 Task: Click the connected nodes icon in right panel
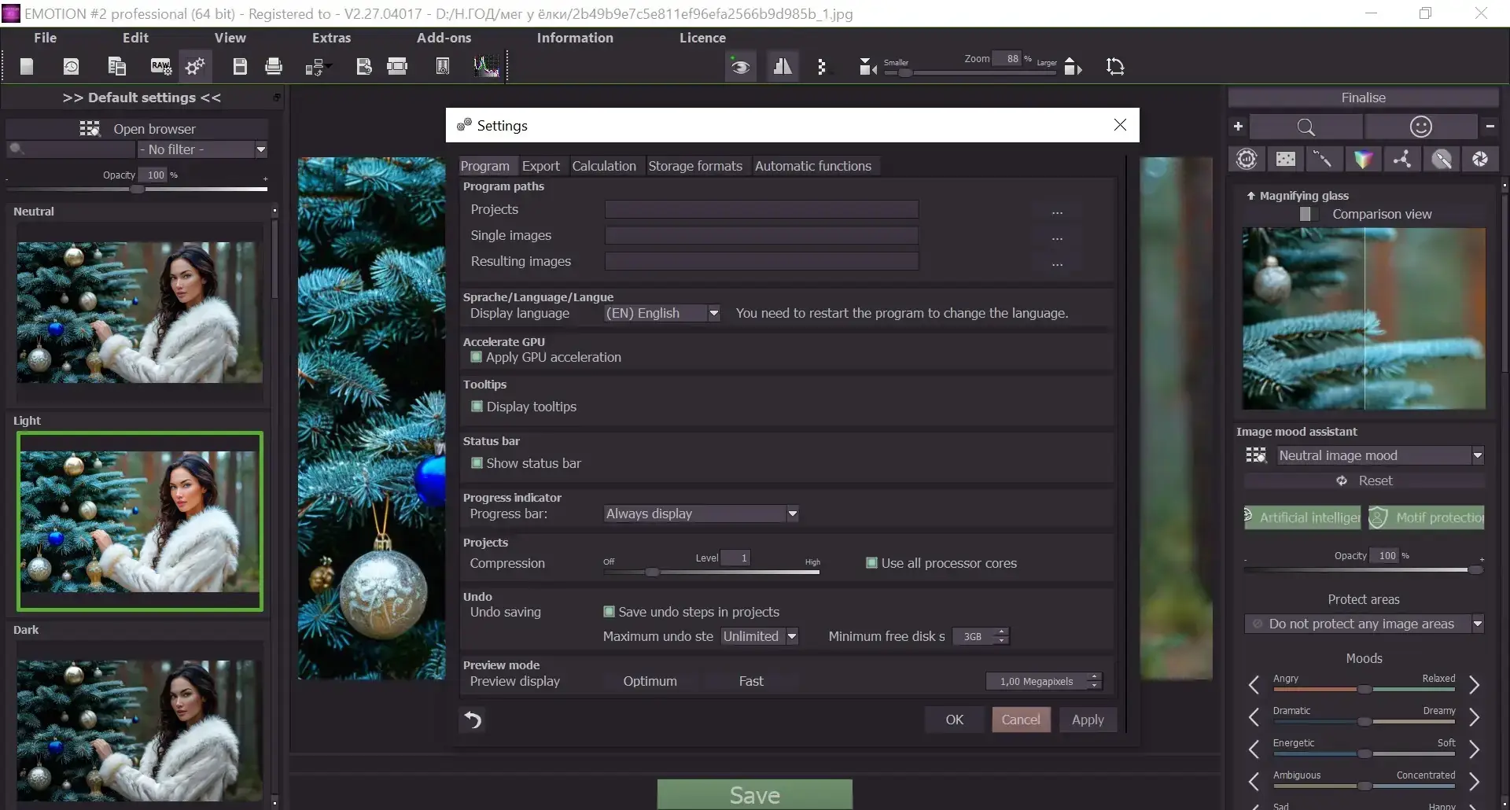[1401, 159]
